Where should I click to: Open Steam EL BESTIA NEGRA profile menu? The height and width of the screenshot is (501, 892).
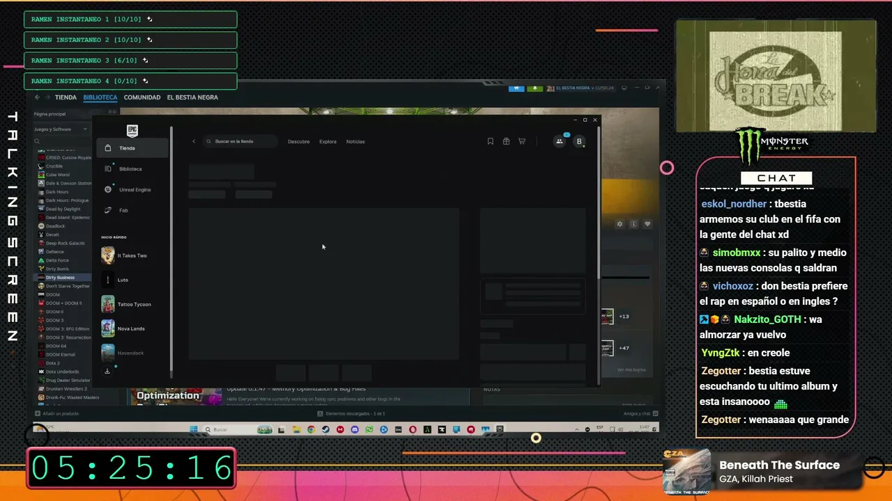(x=192, y=97)
